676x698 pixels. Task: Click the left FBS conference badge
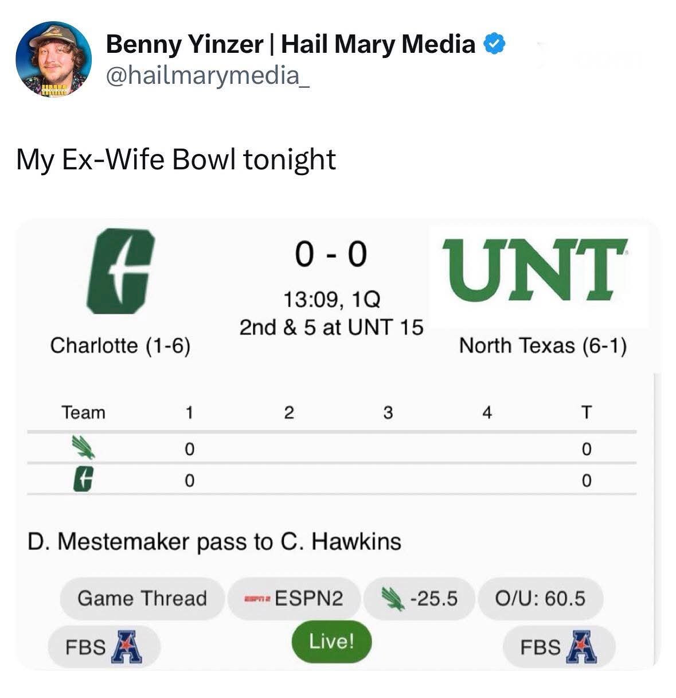coord(104,646)
